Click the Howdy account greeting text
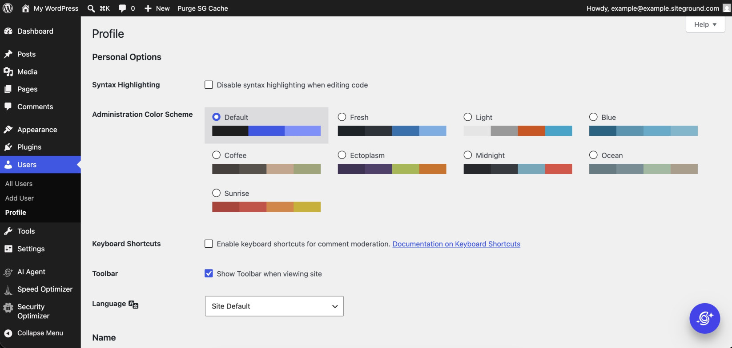 (652, 8)
